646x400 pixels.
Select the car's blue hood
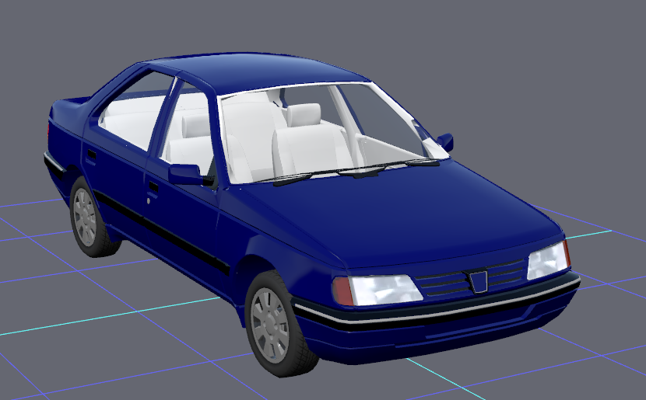click(x=395, y=214)
